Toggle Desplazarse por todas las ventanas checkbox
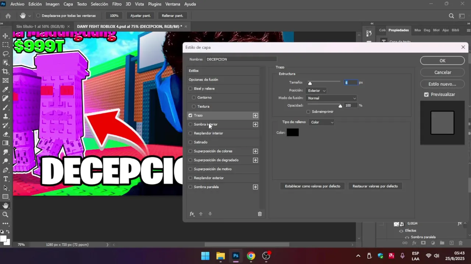Image resolution: width=471 pixels, height=264 pixels. coord(38,16)
